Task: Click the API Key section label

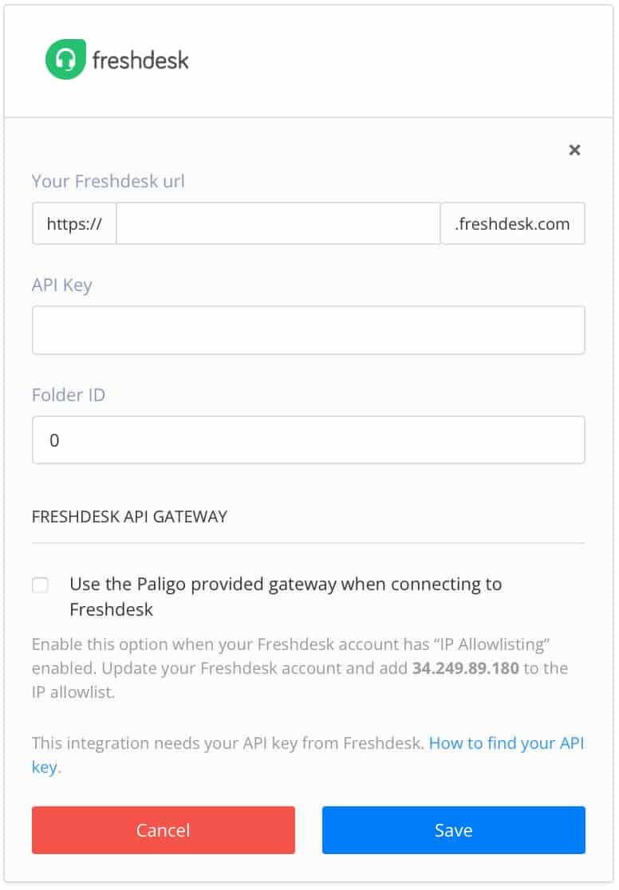Action: pos(62,285)
